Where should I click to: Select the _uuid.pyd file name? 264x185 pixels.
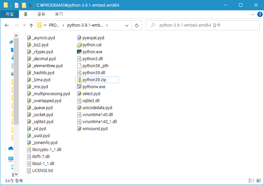click(x=41, y=136)
